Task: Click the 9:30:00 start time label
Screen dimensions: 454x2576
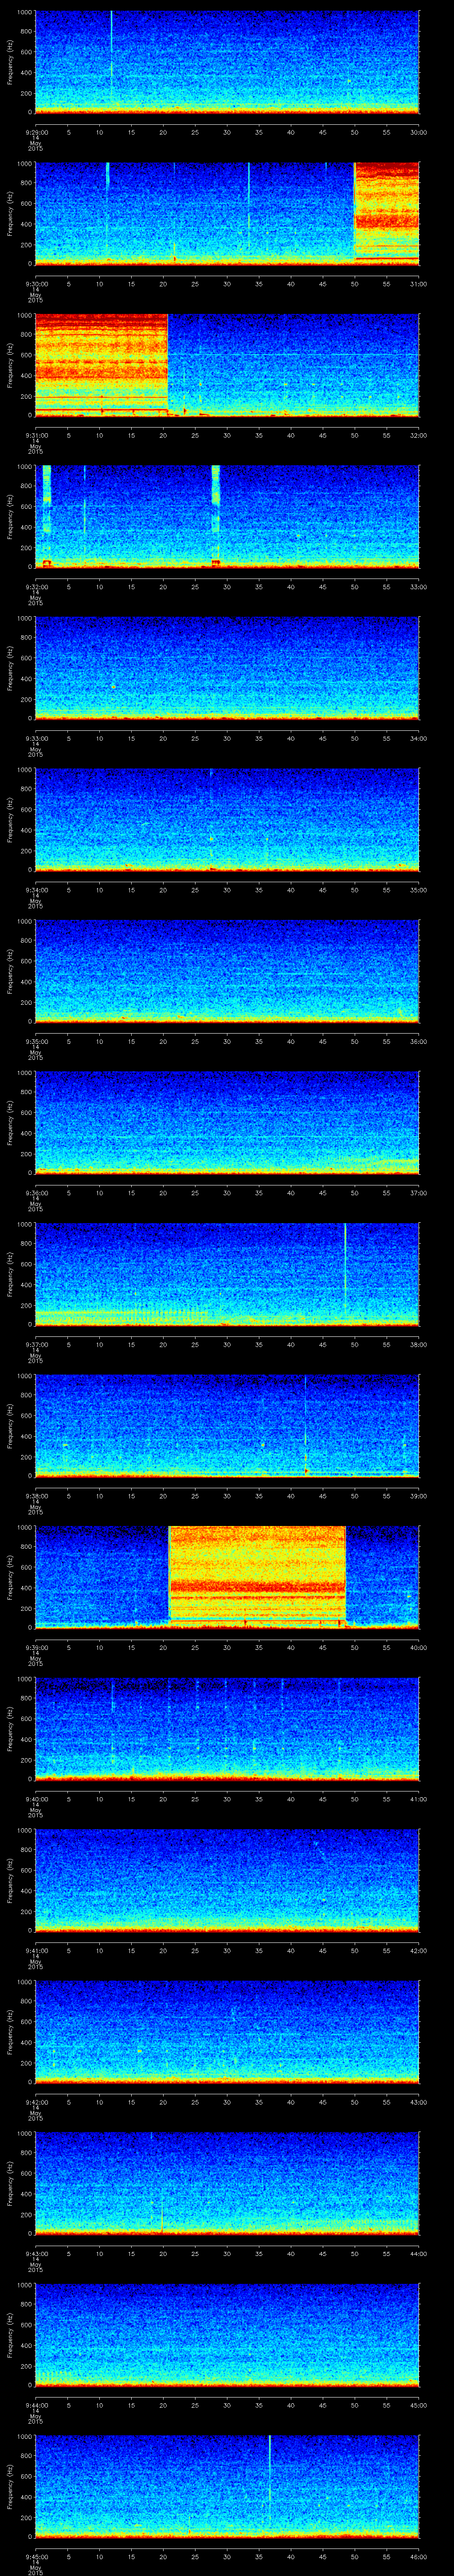Action: [x=36, y=284]
